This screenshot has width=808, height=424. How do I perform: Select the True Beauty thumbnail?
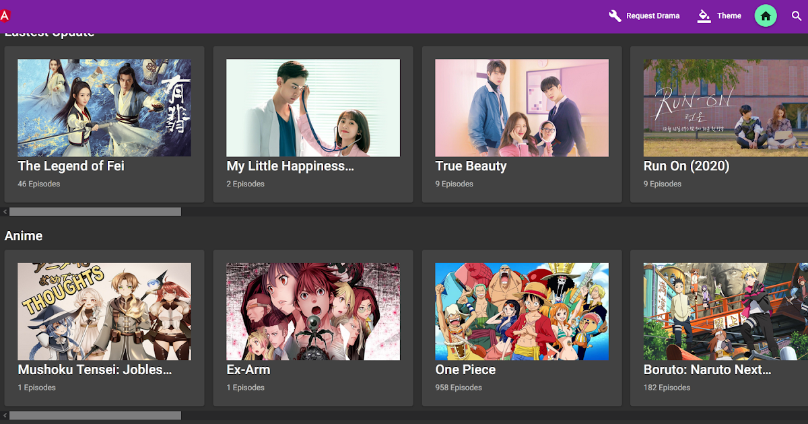(522, 108)
